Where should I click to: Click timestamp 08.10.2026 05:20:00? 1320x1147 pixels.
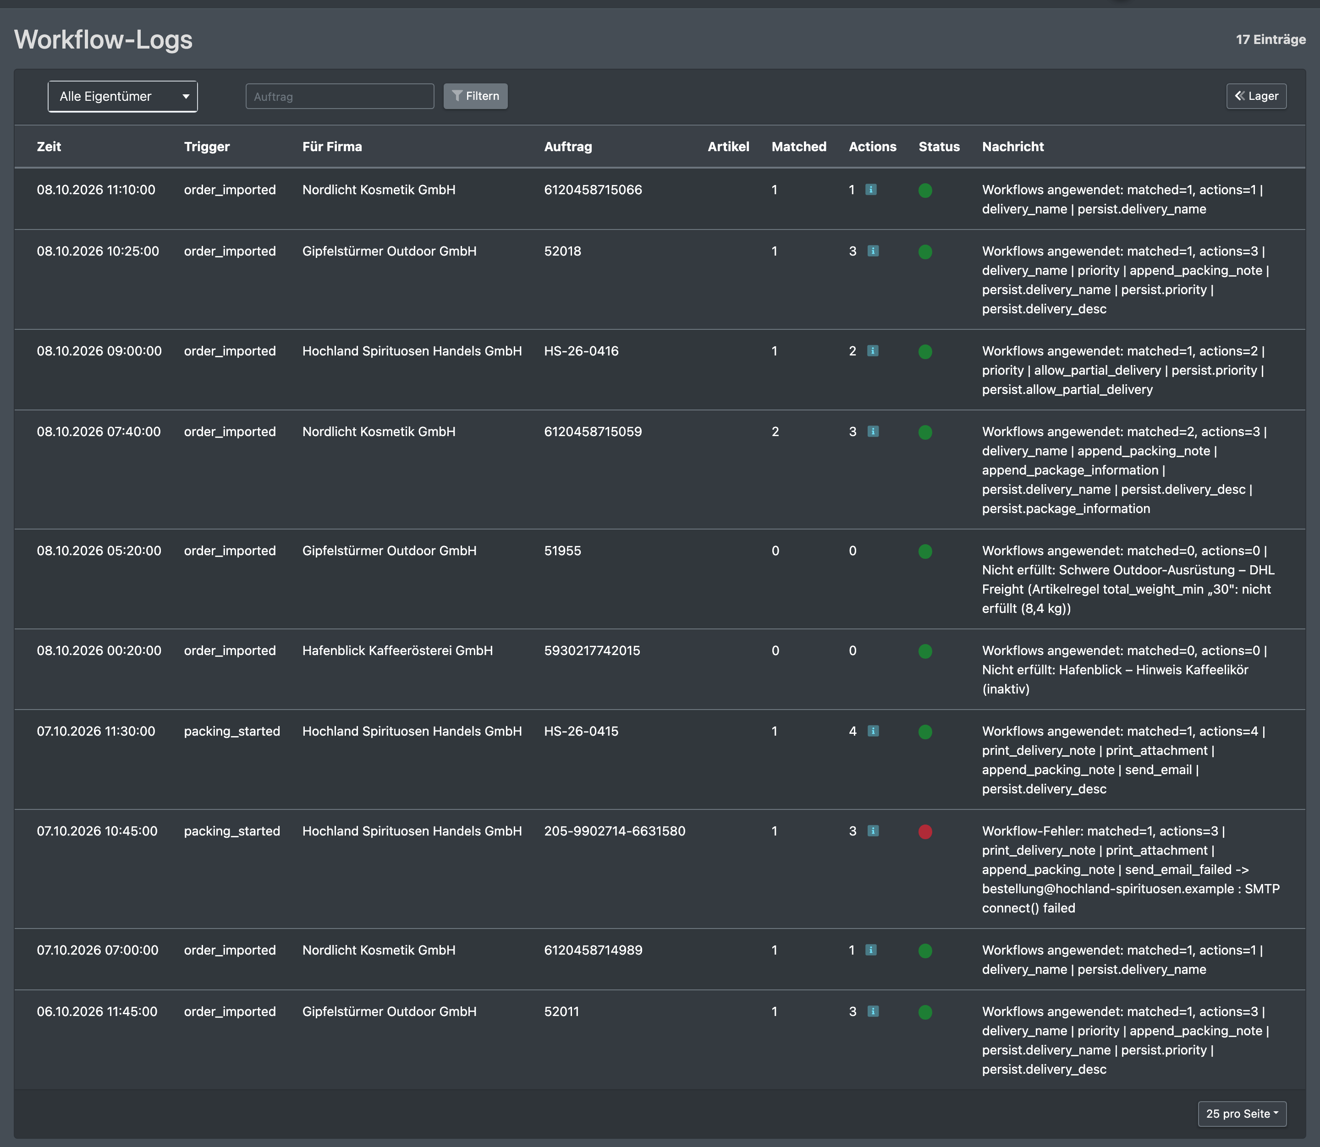(x=99, y=551)
